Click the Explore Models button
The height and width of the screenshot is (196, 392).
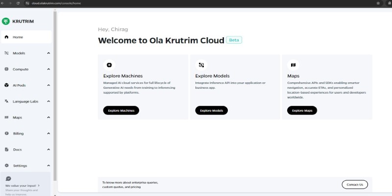[212, 110]
